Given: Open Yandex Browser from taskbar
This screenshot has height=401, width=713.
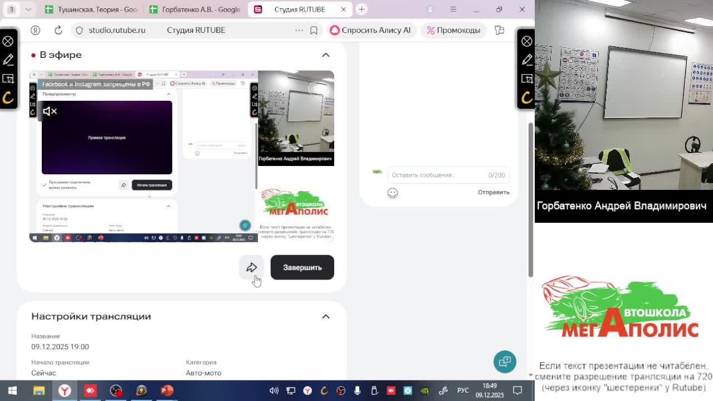Looking at the screenshot, I should click(65, 390).
